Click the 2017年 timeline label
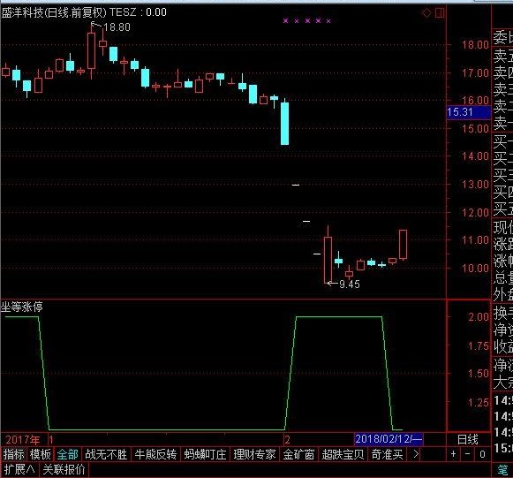This screenshot has height=478, width=513. [x=23, y=440]
